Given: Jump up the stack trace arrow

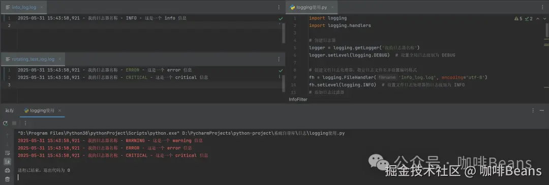Looking at the screenshot, I should [x=7, y=136].
